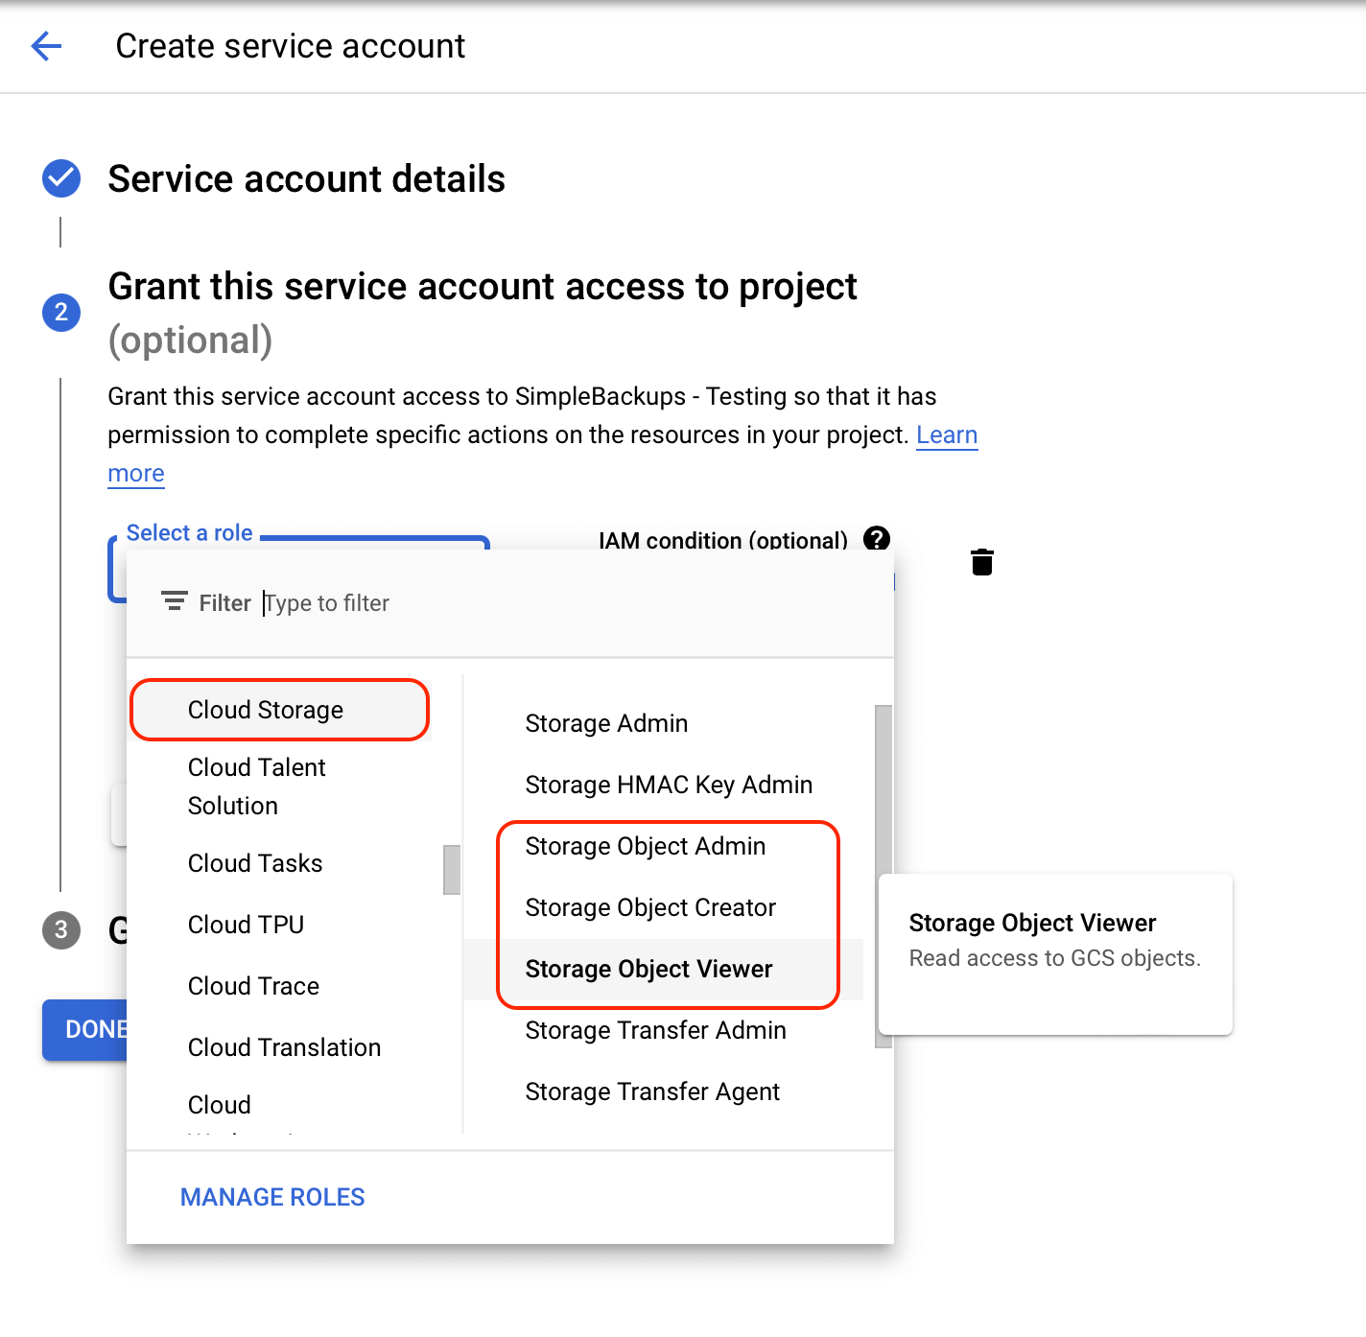Click the completed checkmark for Service account details
This screenshot has width=1366, height=1337.
tap(60, 178)
